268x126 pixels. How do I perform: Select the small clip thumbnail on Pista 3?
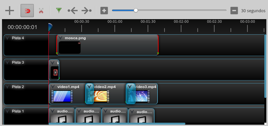(55, 73)
